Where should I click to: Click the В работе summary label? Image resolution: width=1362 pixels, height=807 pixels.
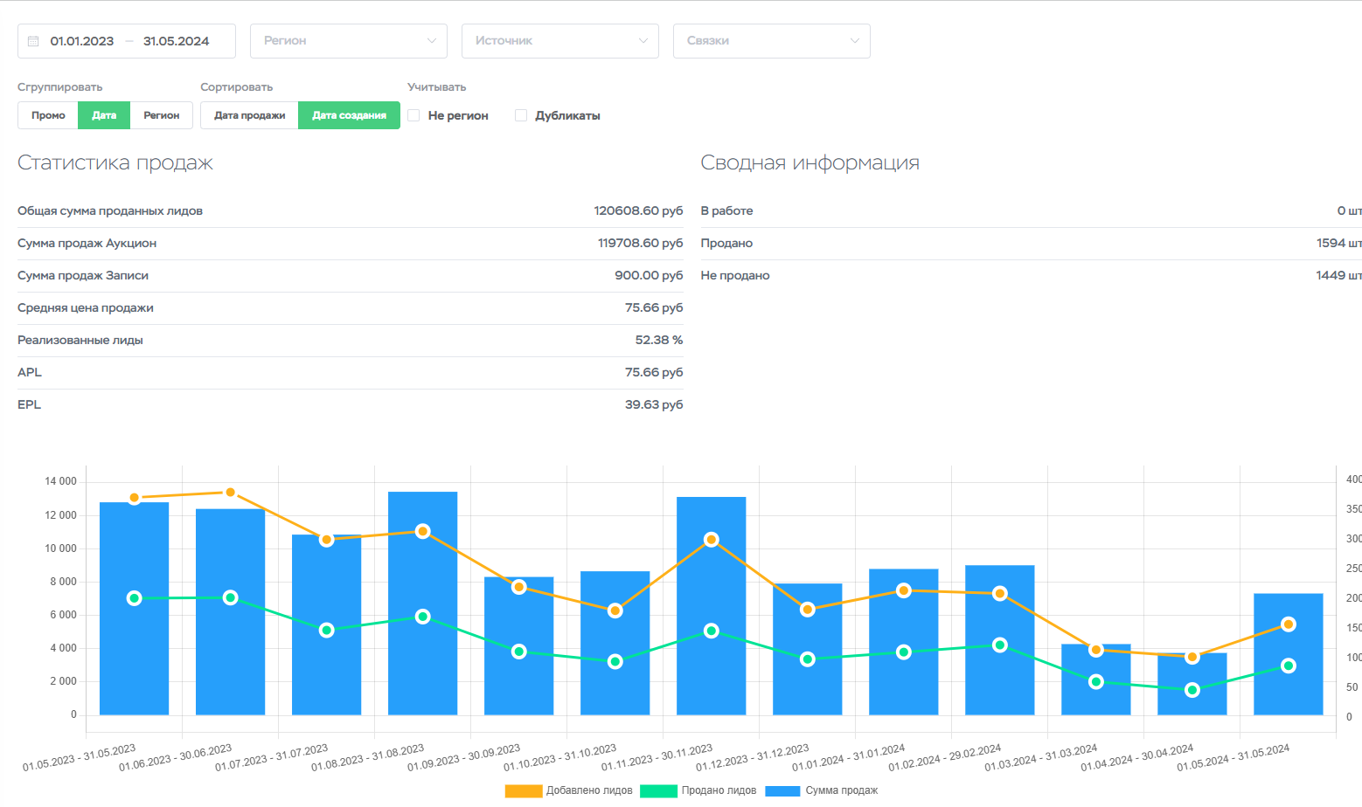(x=726, y=210)
